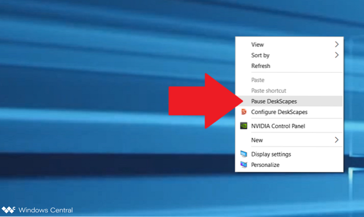
Task: Click the DeskScapes icon beside Configure DeskScapes
Action: pos(243,112)
